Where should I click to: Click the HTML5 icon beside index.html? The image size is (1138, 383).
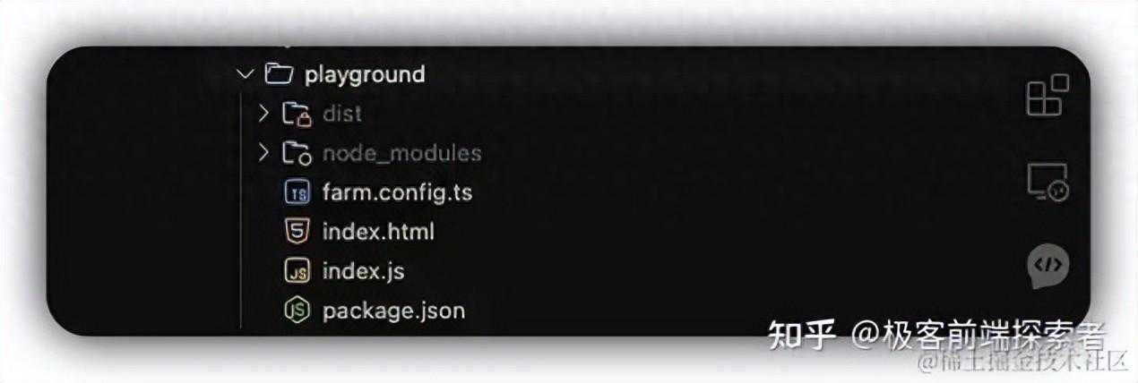tap(297, 232)
